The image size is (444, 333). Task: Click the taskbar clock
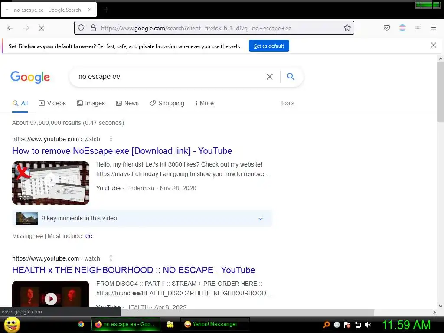406,325
